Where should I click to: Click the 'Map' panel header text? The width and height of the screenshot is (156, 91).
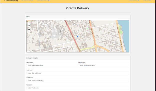28,17
